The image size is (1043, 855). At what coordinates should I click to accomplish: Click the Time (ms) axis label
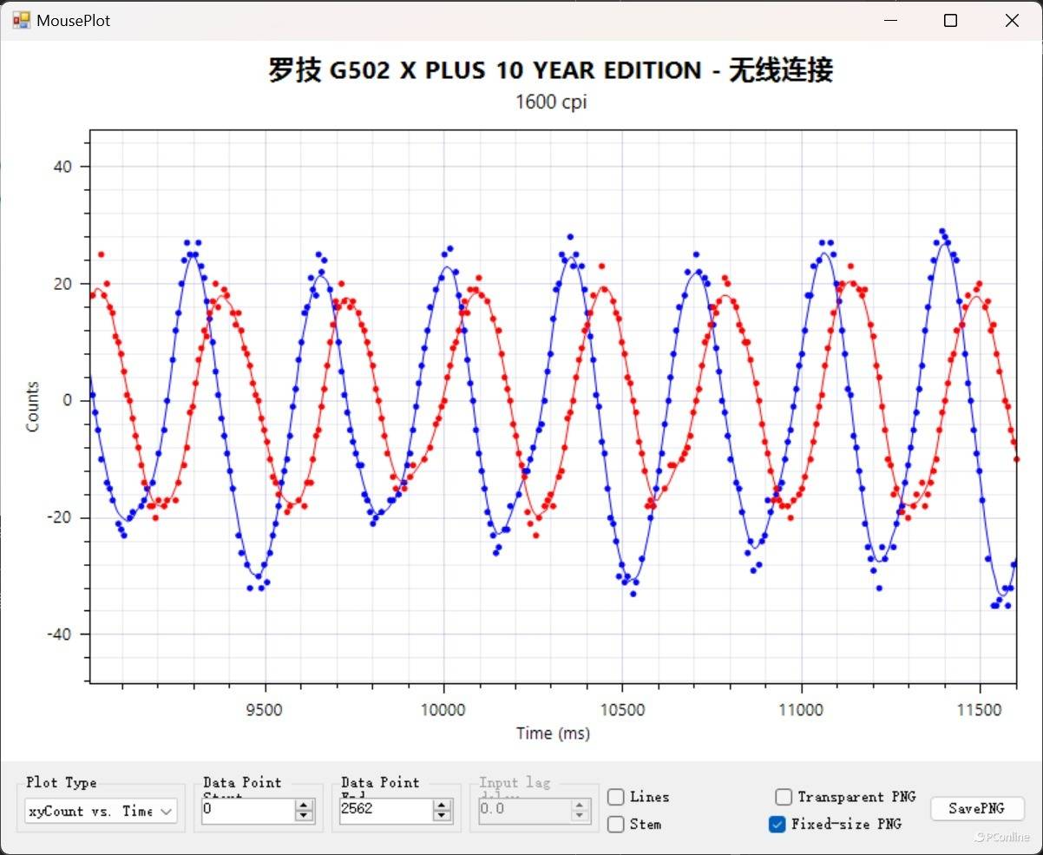pos(553,733)
